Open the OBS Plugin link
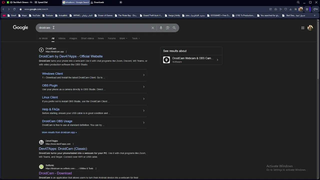This screenshot has height=180, width=320. pos(50,85)
